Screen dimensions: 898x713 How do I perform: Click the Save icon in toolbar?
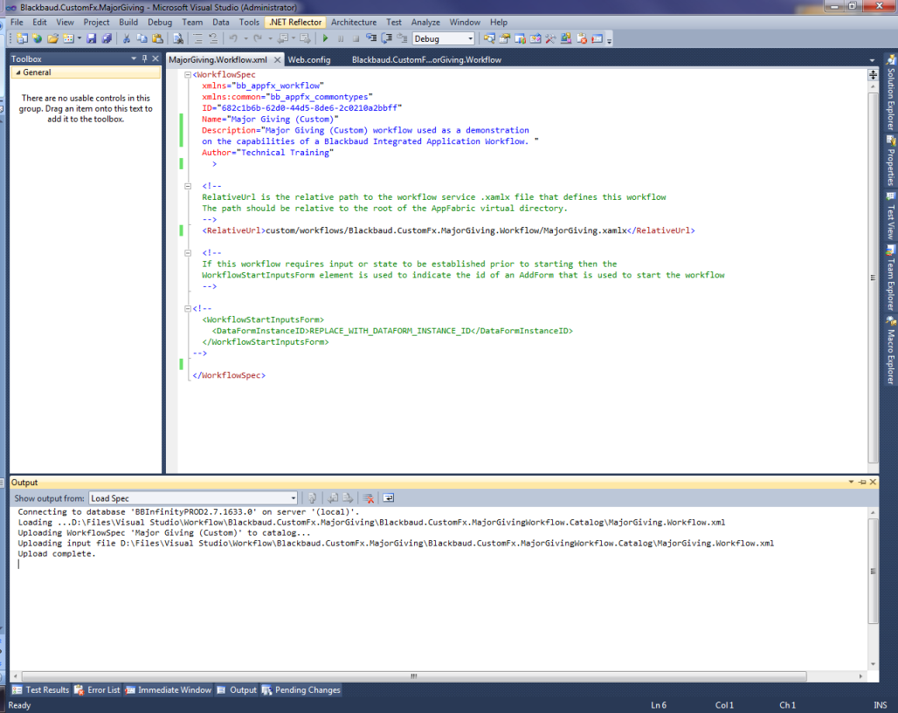click(91, 38)
